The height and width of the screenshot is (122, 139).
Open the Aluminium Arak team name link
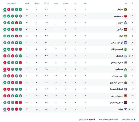117,49
